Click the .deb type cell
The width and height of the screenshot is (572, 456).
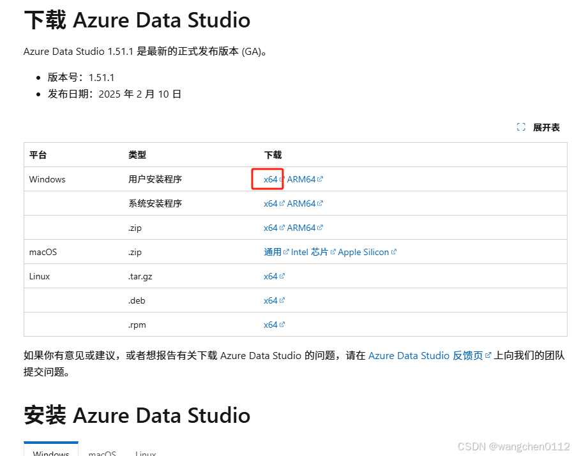137,301
